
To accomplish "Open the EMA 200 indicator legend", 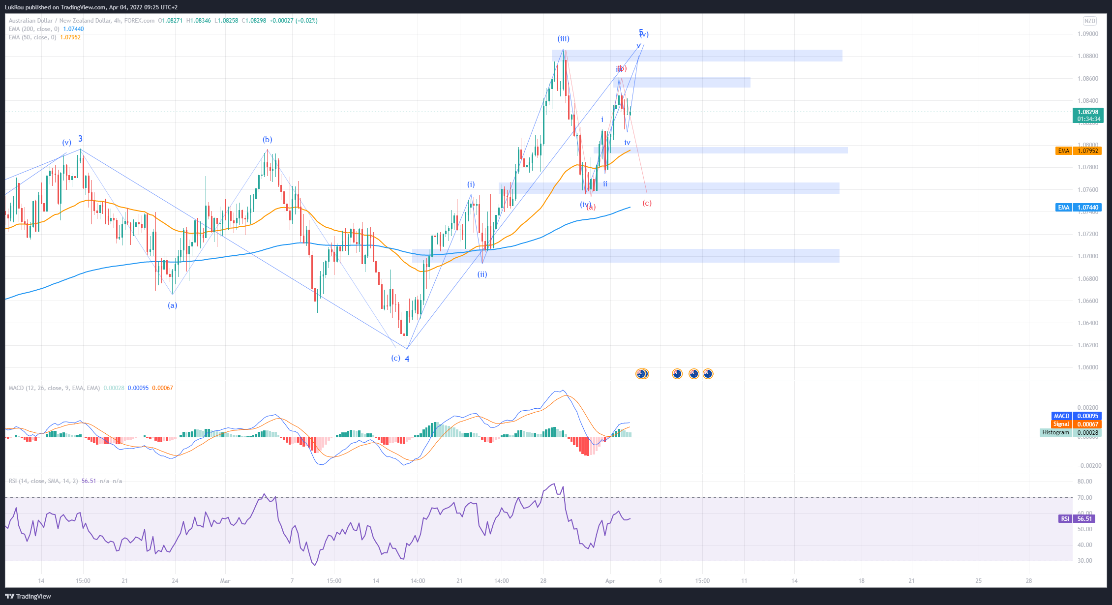I will pyautogui.click(x=33, y=29).
